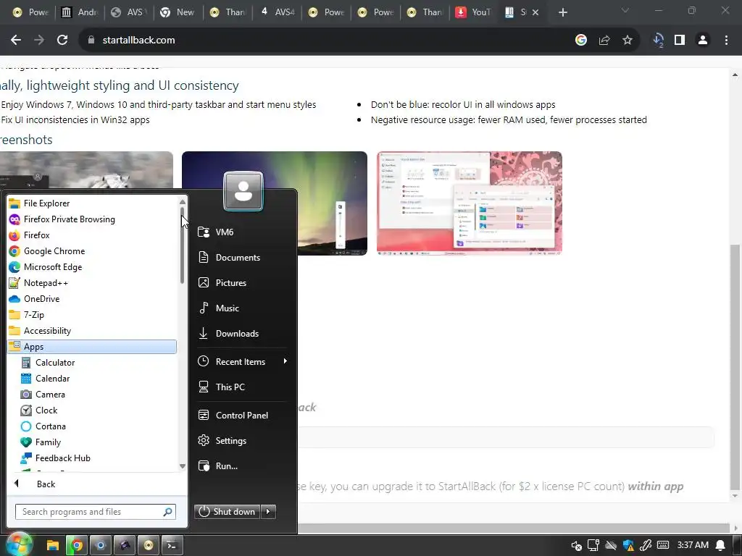Click Chrome icon on the taskbar

(77, 546)
